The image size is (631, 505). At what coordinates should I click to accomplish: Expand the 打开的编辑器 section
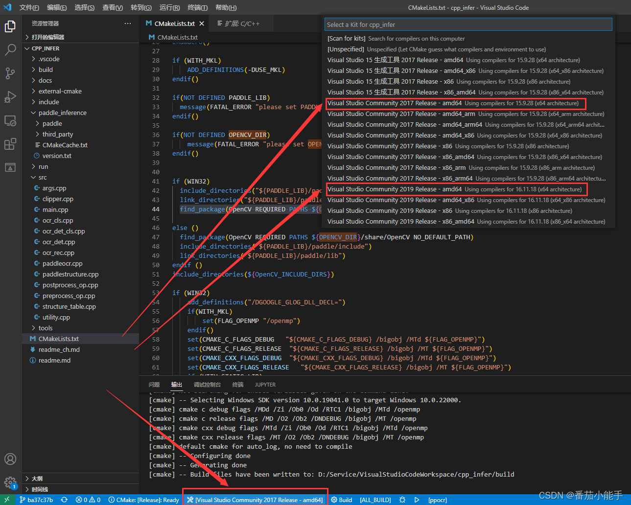point(81,37)
